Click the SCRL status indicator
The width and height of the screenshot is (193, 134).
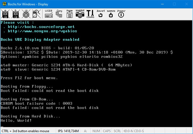(x=117, y=131)
